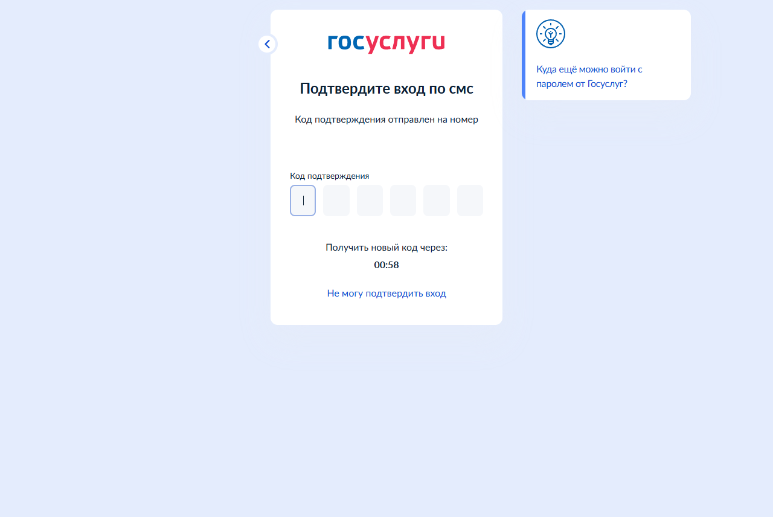The height and width of the screenshot is (517, 773).
Task: Click the 00:58 countdown timer
Action: pos(386,265)
